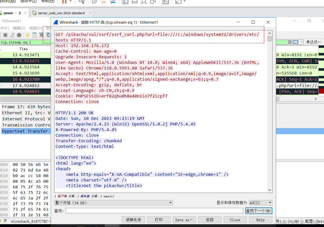This screenshot has width=324, height=227.
Task: Open capture file properties status icon
Action: point(5,221)
